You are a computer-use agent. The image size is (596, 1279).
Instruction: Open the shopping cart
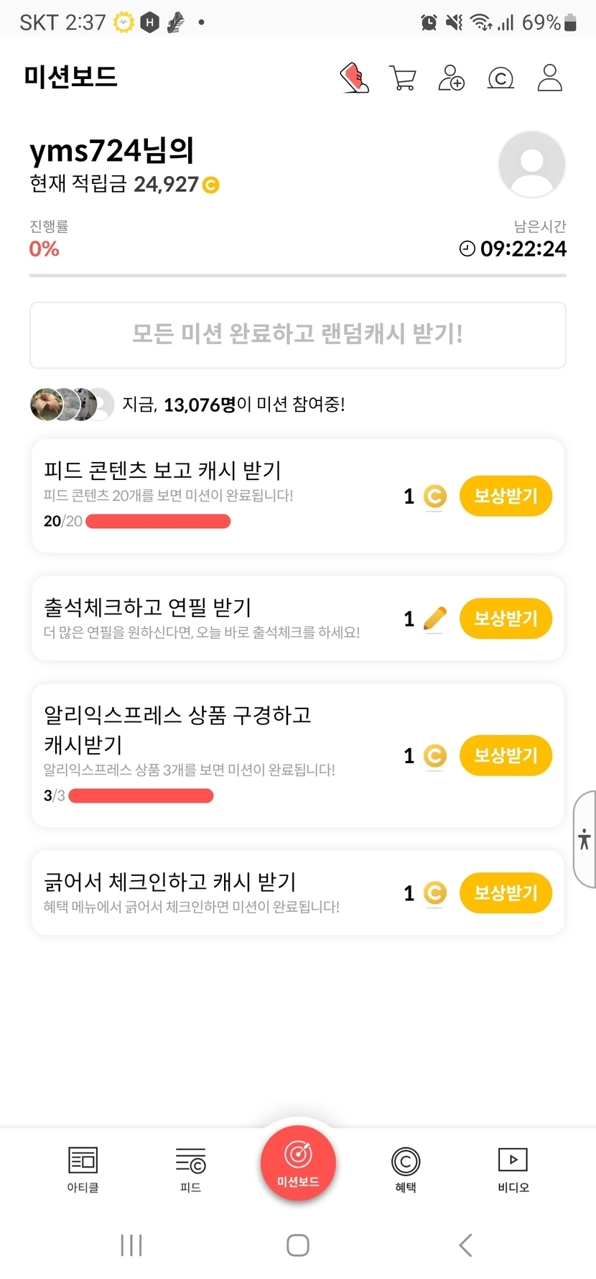pos(403,78)
